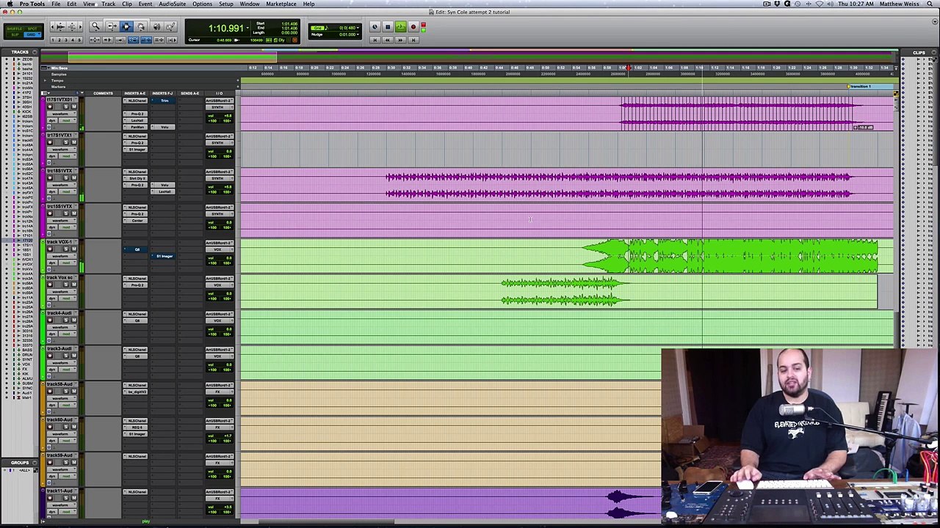940x528 pixels.
Task: Click the audio zoom button in zoom cluster
Action: click(60, 26)
